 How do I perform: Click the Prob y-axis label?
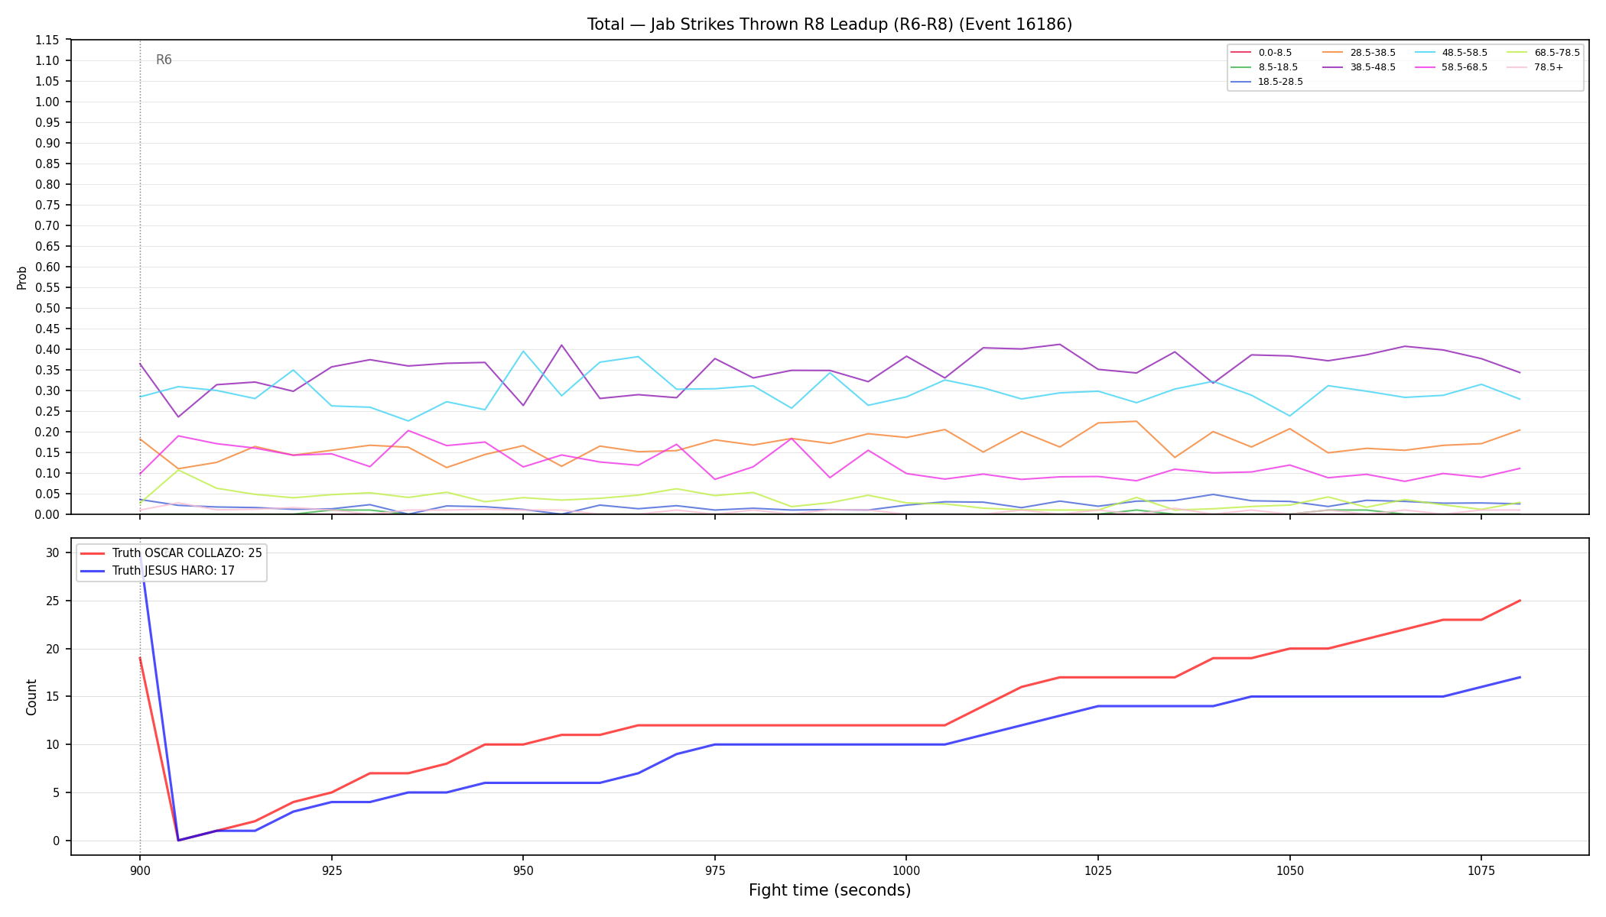21,277
